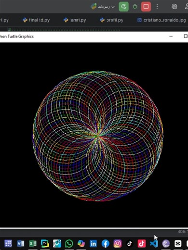
Task: Open the purple calendar grid app in taskbar
Action: pos(8,244)
